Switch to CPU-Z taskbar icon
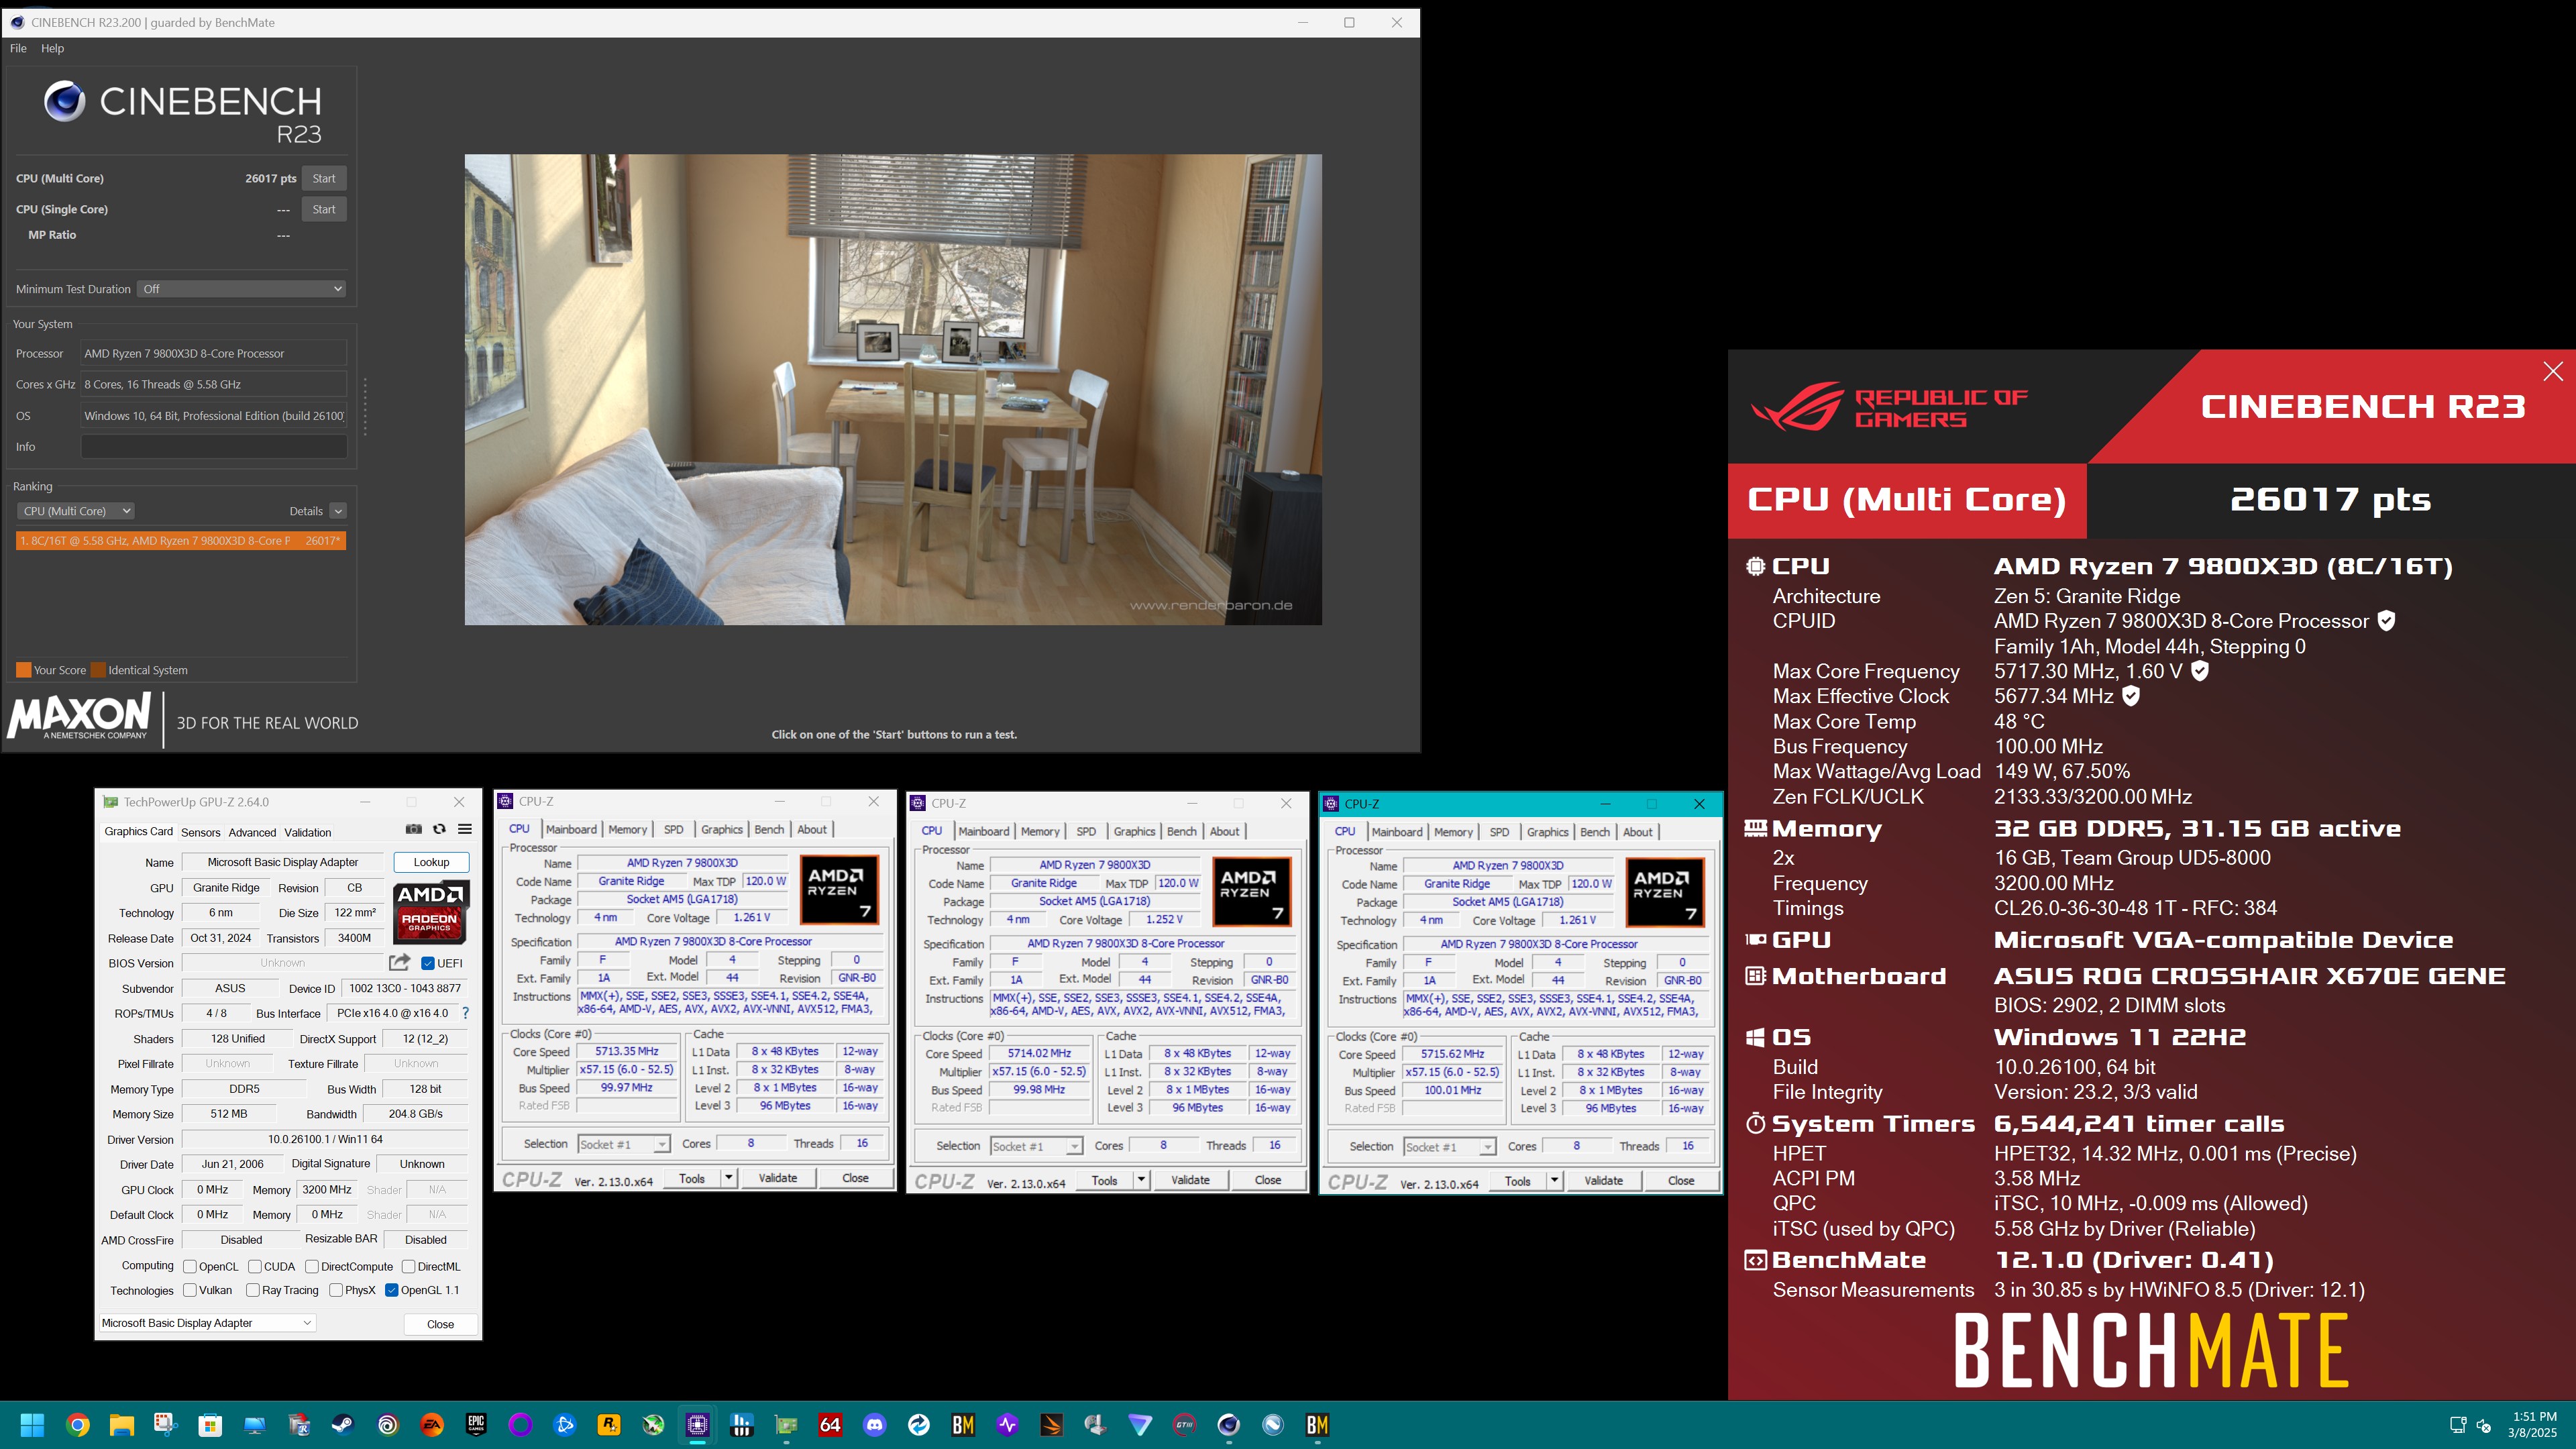 point(697,1424)
